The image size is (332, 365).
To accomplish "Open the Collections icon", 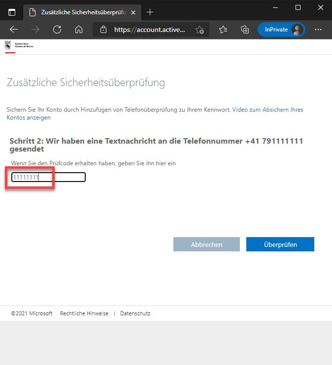I will click(x=244, y=30).
